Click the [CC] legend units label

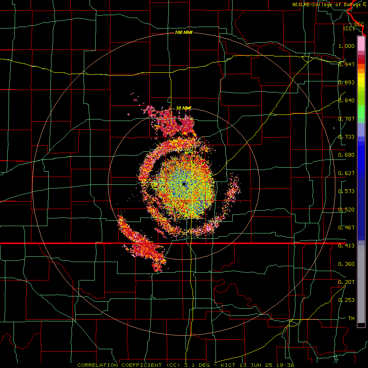(x=349, y=28)
